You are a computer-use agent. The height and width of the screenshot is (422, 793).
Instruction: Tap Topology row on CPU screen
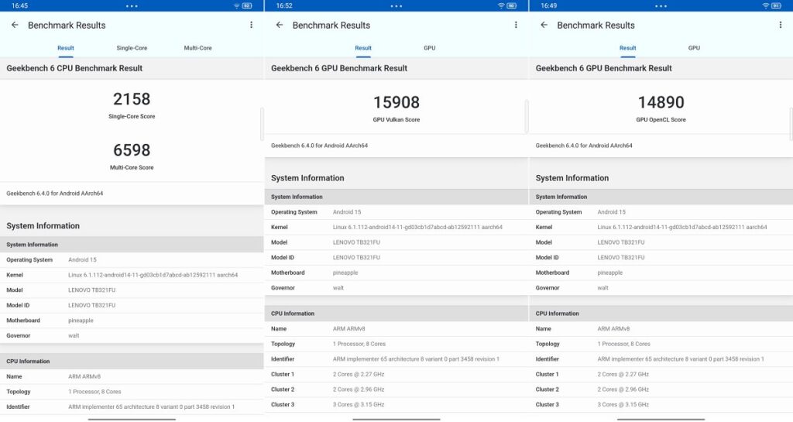(x=132, y=392)
